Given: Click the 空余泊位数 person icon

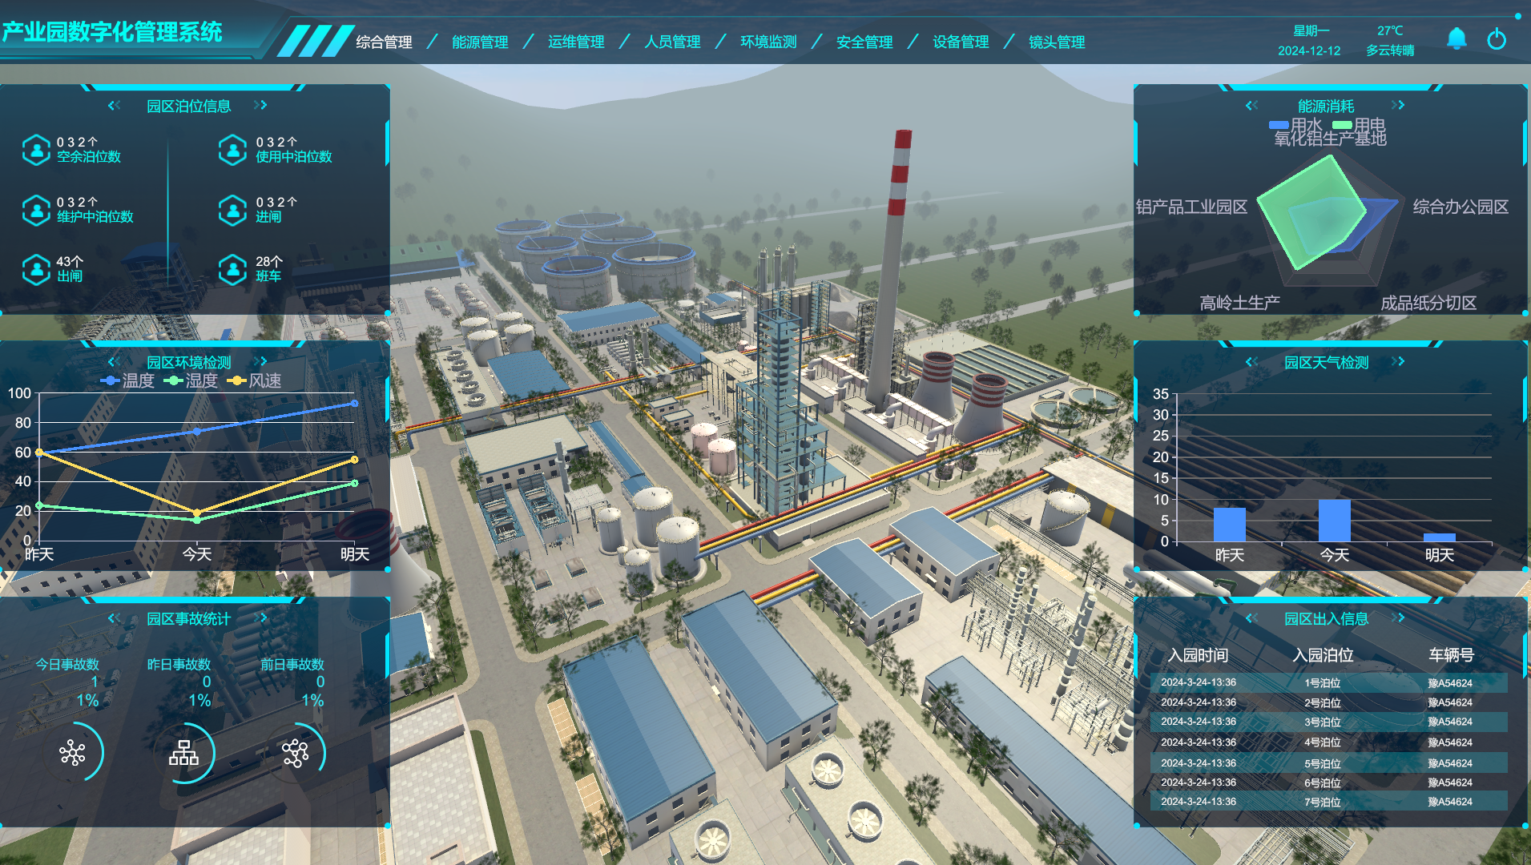Looking at the screenshot, I should point(36,150).
